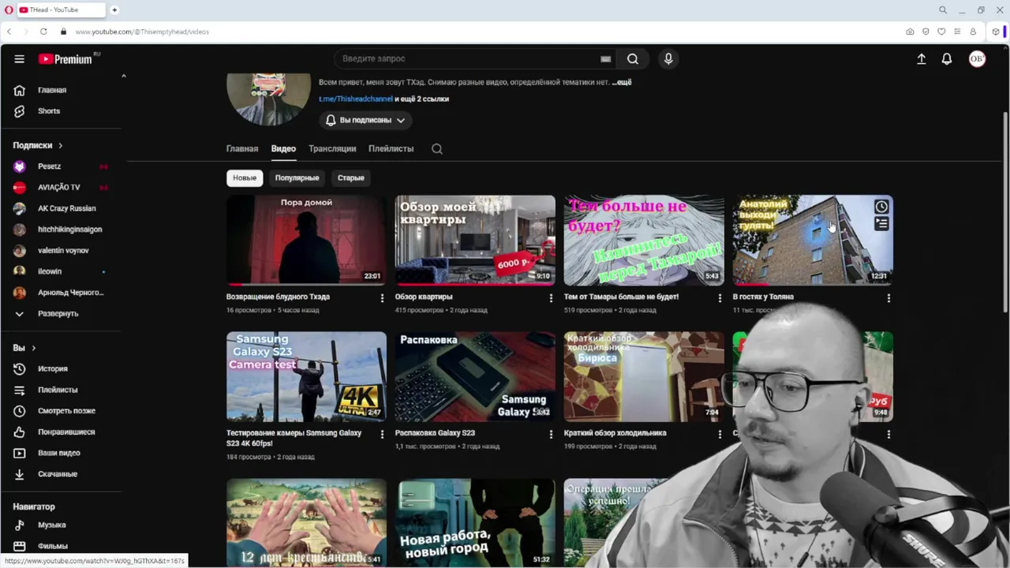The height and width of the screenshot is (568, 1010).
Task: Open the notifications bell
Action: (x=947, y=59)
